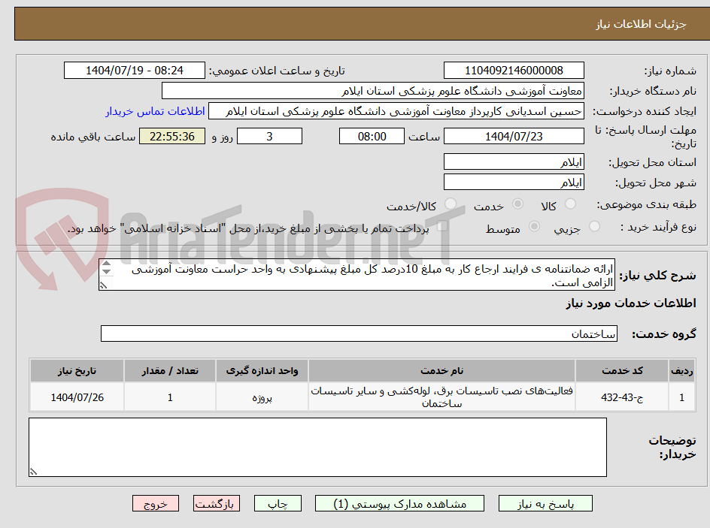Image resolution: width=710 pixels, height=528 pixels.
Task: Select the خدمت classification option
Action: [x=519, y=202]
